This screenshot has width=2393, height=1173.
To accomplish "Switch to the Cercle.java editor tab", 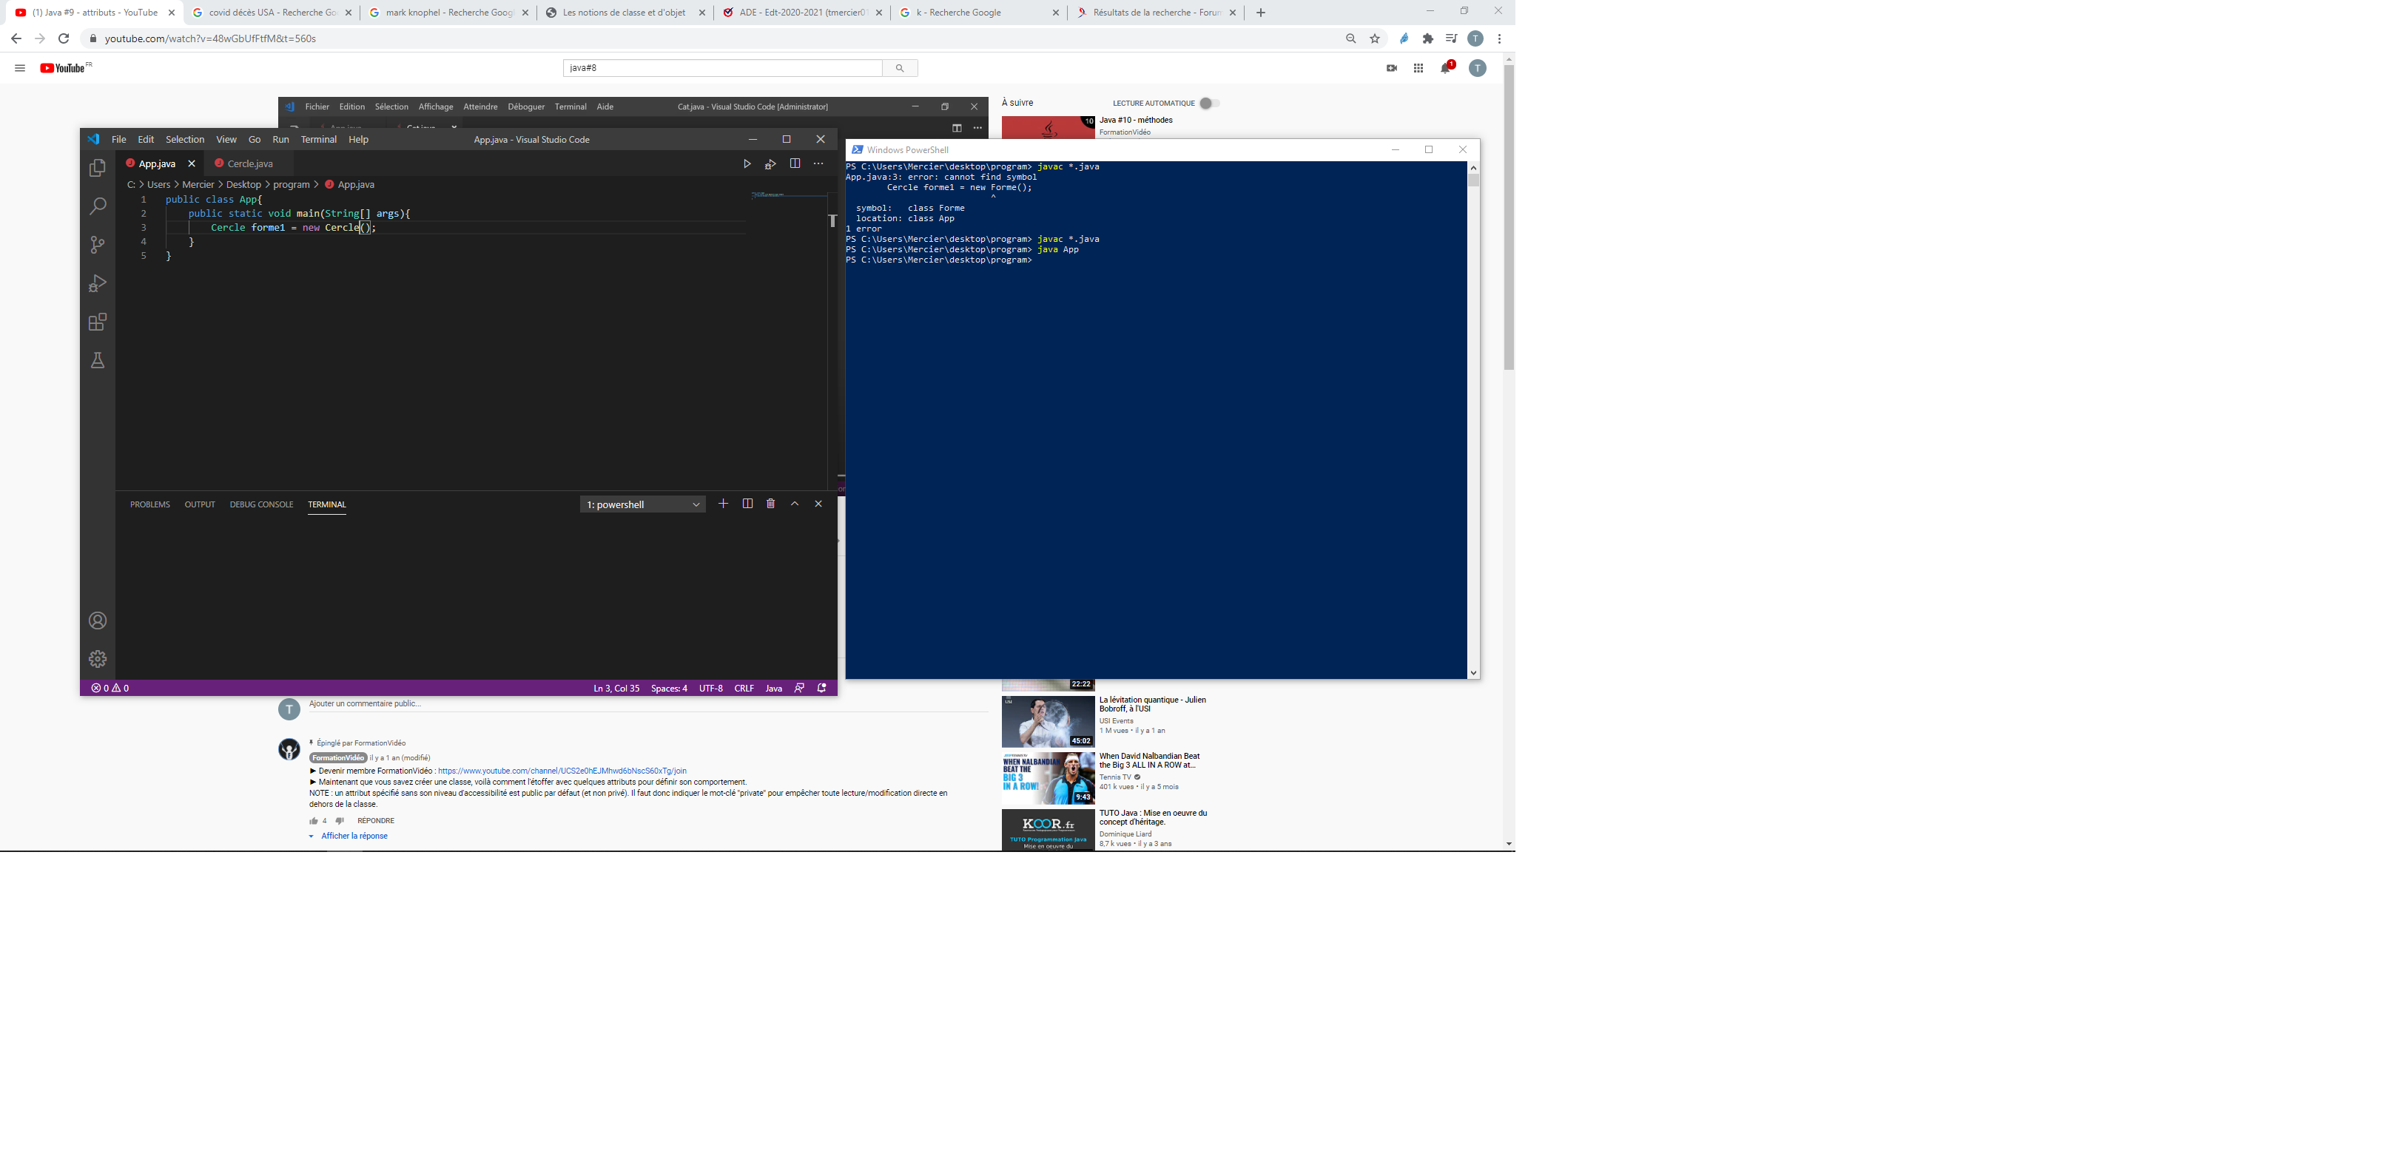I will pyautogui.click(x=250, y=163).
